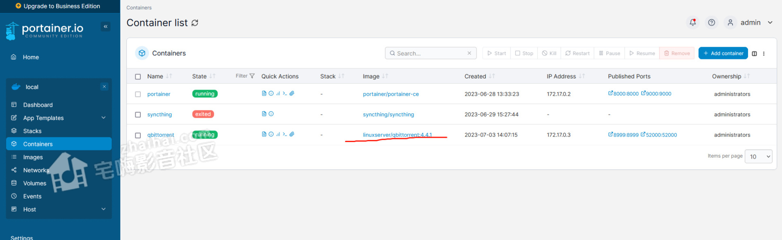The height and width of the screenshot is (240, 782).
Task: Inspect the qbittorrent container
Action: click(271, 134)
